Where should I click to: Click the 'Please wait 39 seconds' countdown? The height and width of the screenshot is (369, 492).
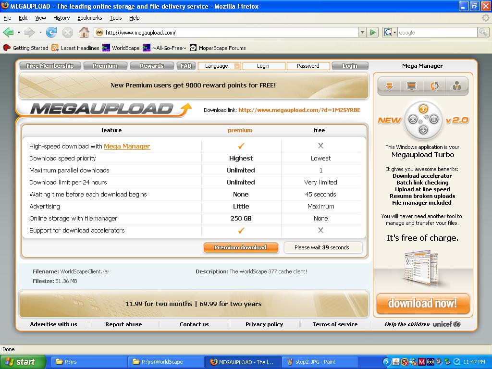[x=323, y=247]
